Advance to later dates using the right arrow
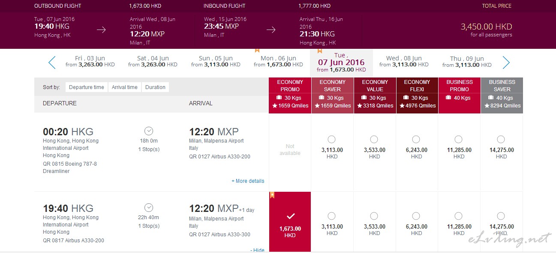The image size is (556, 253). (506, 63)
